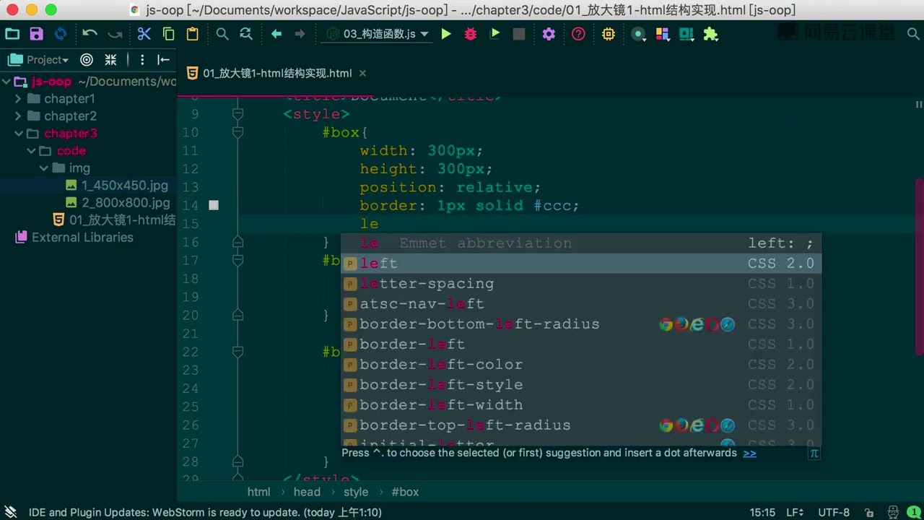Debug with the red bug icon

(471, 34)
